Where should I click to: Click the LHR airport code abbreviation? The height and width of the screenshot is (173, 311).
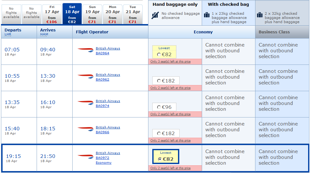tap(8, 34)
